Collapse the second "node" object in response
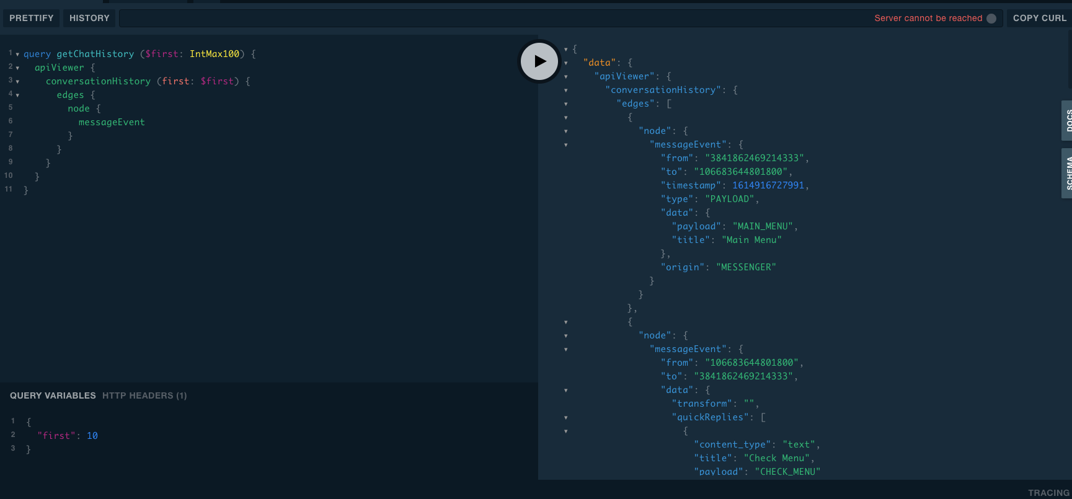 coord(566,336)
